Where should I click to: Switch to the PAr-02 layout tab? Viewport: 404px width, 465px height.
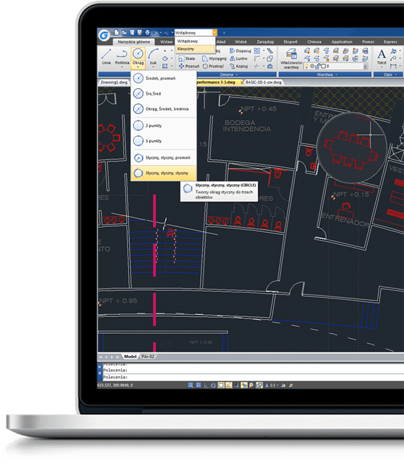(x=148, y=357)
